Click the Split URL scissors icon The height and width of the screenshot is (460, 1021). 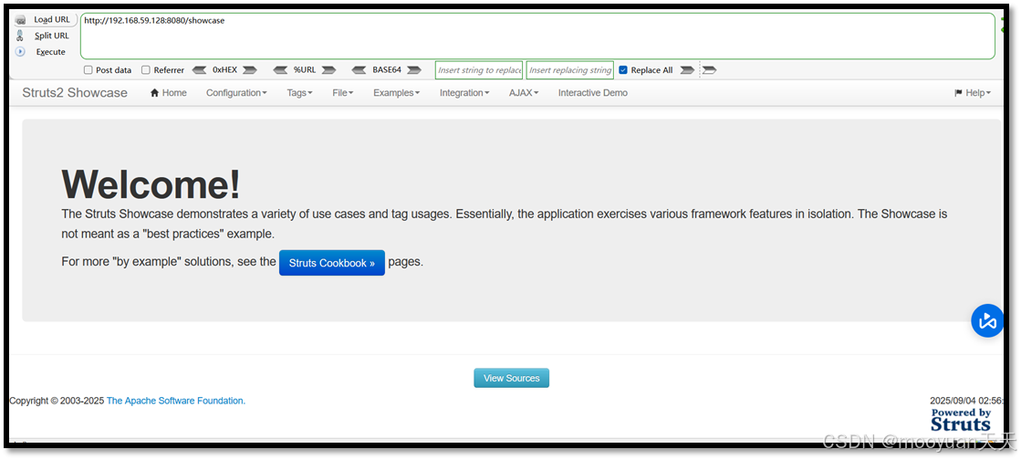pos(20,36)
